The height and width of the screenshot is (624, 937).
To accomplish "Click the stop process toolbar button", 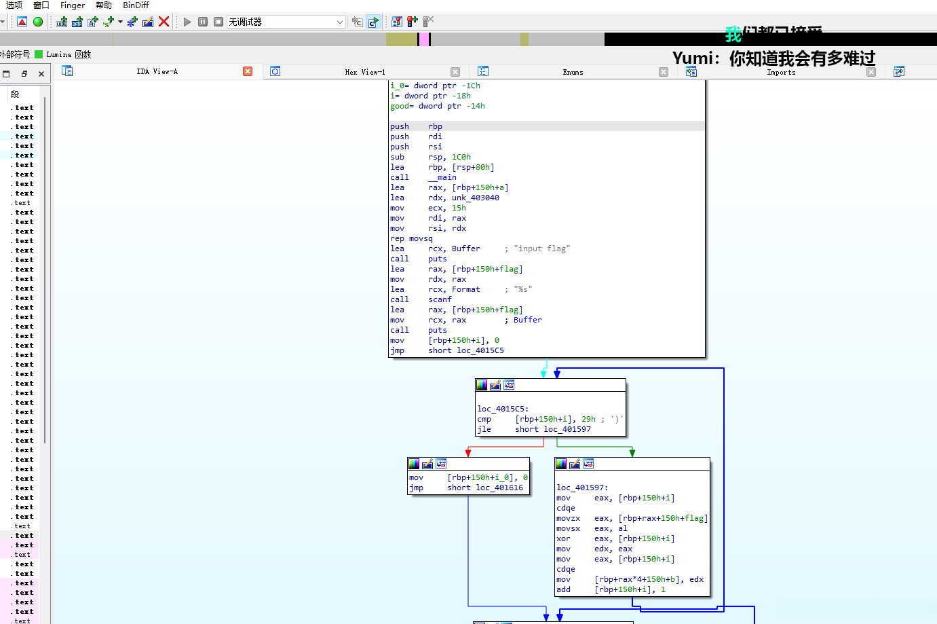I will tap(218, 22).
